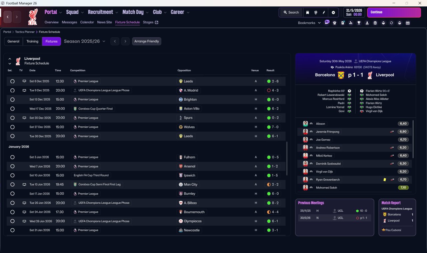Click the Arsenal club badge
Screen dimensions: 427x253
point(181,166)
